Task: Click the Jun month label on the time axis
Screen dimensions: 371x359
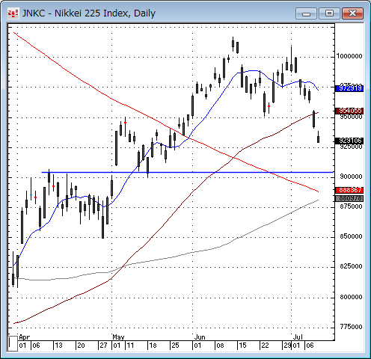Action: (x=200, y=337)
